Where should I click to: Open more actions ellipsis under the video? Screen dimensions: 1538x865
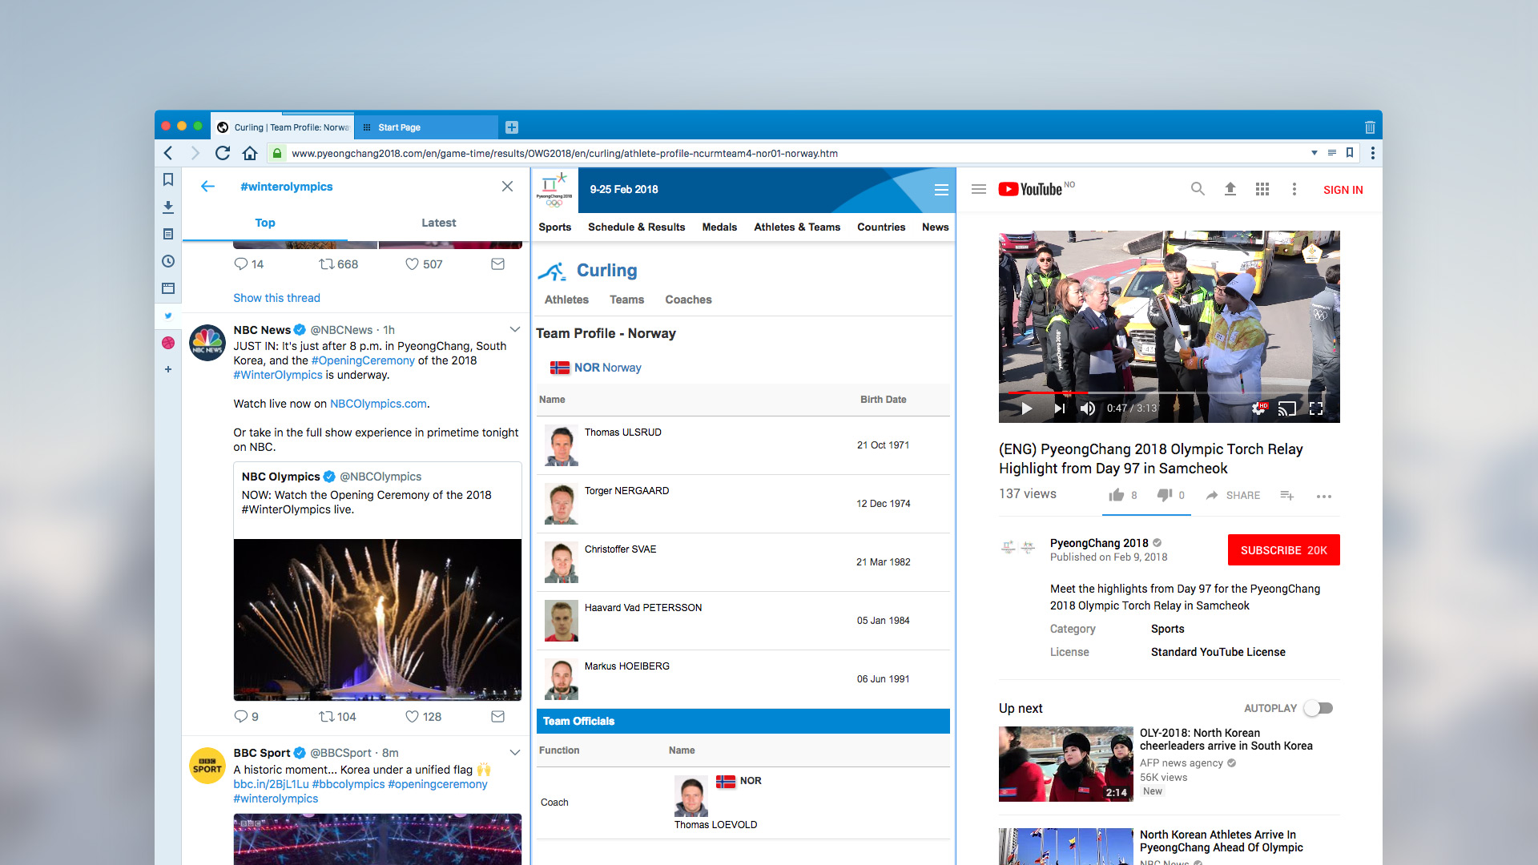(1323, 497)
